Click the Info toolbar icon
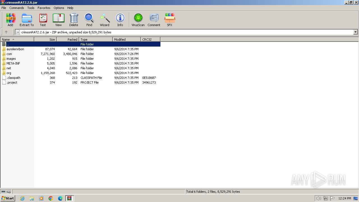This screenshot has height=202, width=359. pyautogui.click(x=120, y=20)
